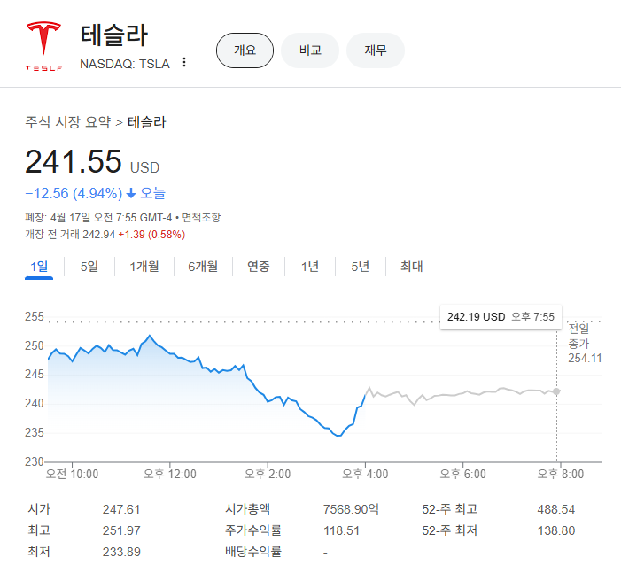
Task: Open the 비교 compare button
Action: 310,50
